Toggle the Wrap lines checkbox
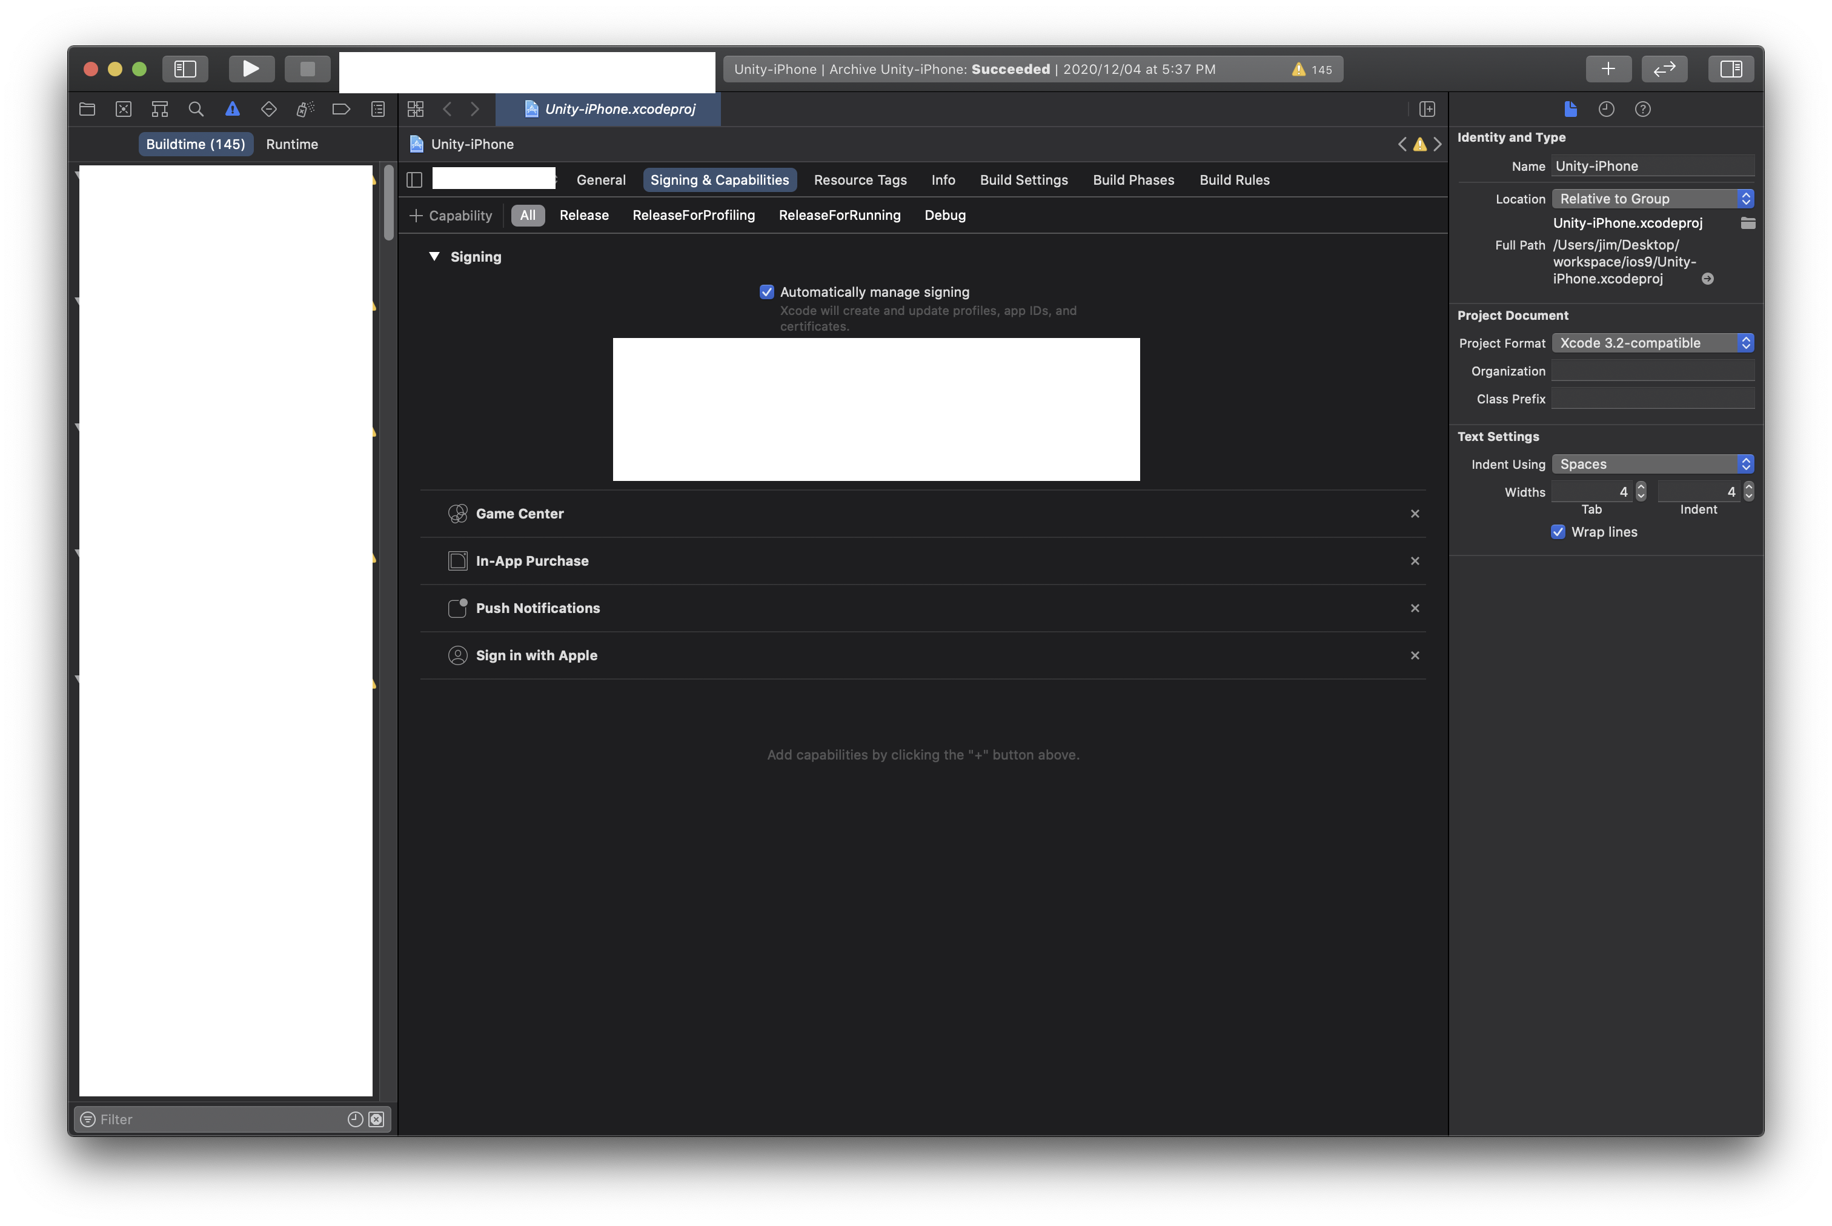 pos(1558,532)
